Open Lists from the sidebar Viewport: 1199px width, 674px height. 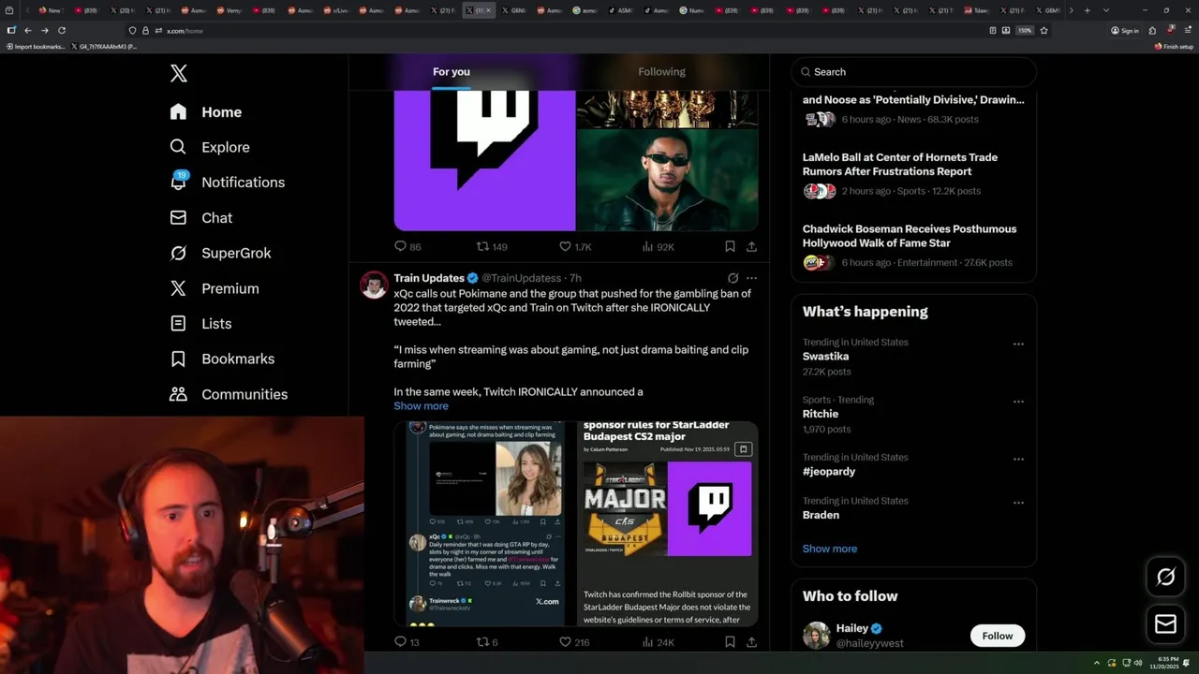tap(200, 324)
